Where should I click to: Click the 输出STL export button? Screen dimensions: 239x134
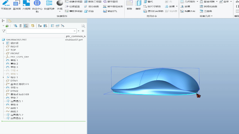tap(110, 11)
